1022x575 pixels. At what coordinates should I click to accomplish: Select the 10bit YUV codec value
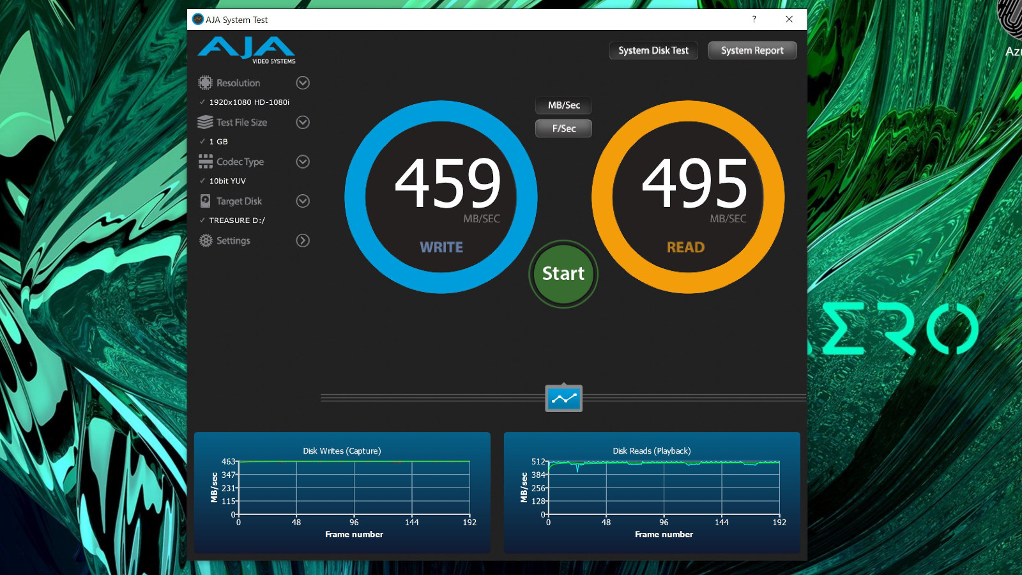pos(227,181)
